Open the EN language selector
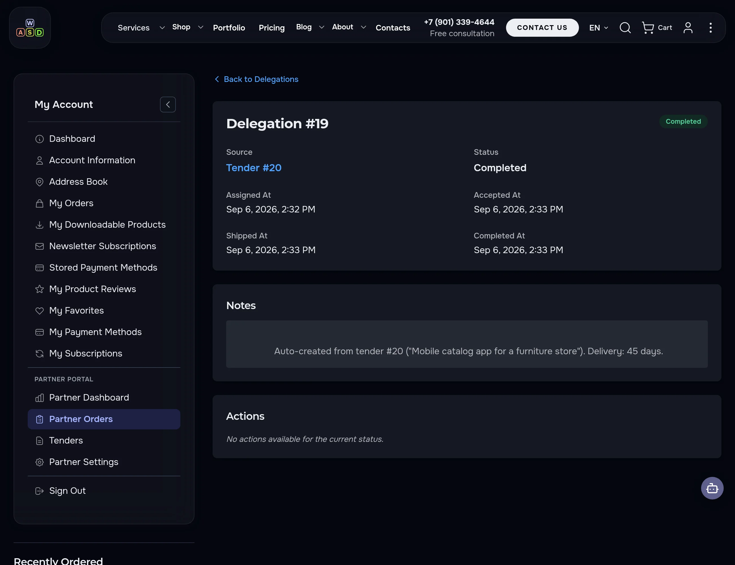This screenshot has width=735, height=565. click(598, 28)
